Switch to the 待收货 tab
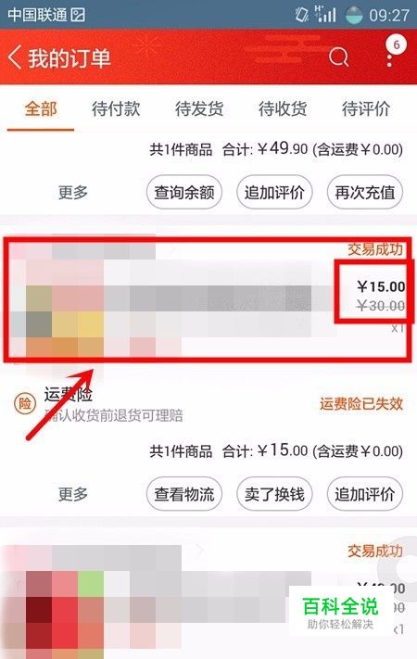This screenshot has width=417, height=659. (283, 109)
